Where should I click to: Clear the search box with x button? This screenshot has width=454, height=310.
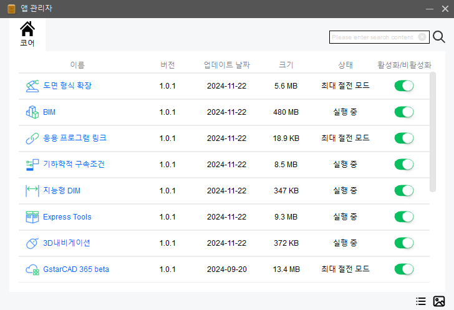(x=422, y=37)
